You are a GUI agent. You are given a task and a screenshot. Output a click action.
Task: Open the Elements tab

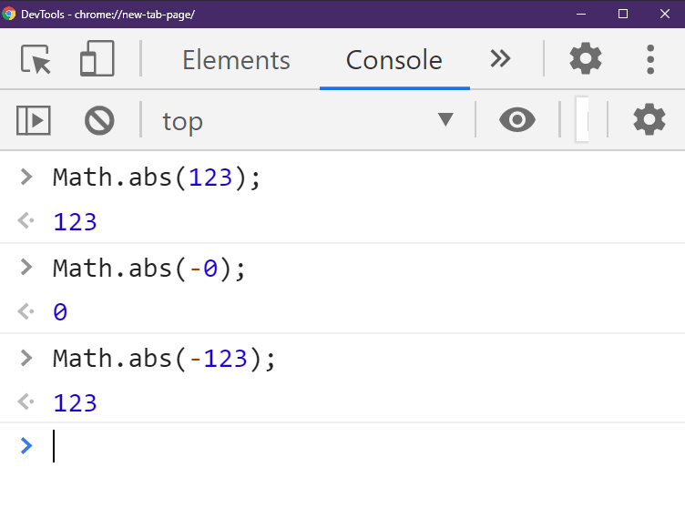[236, 60]
